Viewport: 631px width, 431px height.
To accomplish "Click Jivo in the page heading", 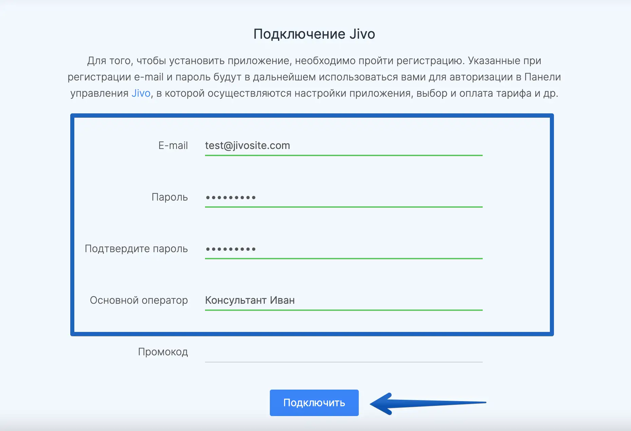I will coord(362,34).
